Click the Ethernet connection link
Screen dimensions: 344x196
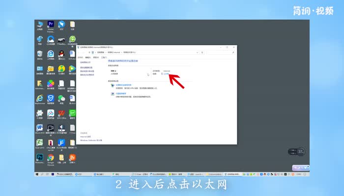tap(166, 73)
